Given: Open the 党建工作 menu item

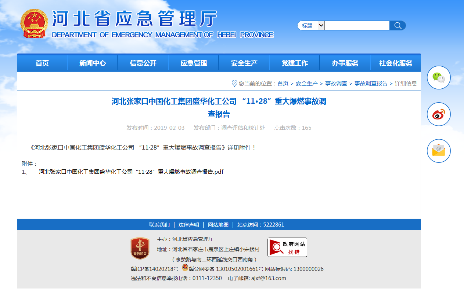Looking at the screenshot, I should point(295,63).
